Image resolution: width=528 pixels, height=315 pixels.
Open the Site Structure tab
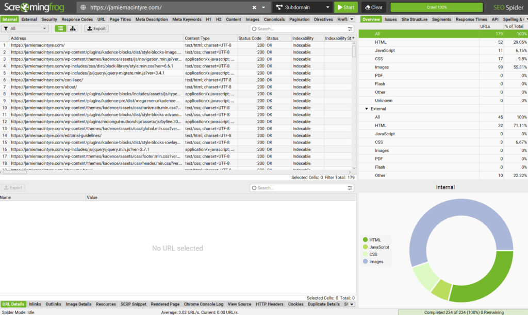[x=414, y=20]
